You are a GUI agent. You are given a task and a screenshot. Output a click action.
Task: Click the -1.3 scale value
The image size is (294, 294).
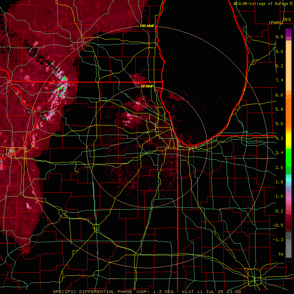point(278,240)
